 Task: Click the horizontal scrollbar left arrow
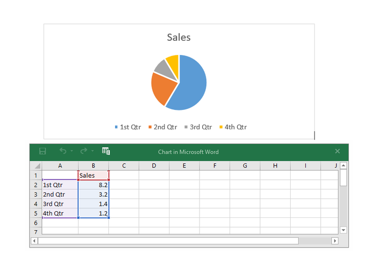pyautogui.click(x=35, y=241)
